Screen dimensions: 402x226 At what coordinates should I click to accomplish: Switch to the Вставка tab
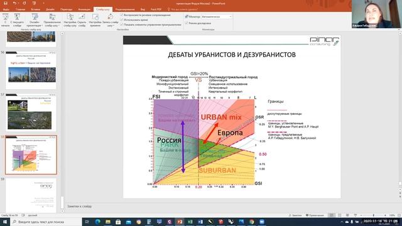pyautogui.click(x=35, y=9)
